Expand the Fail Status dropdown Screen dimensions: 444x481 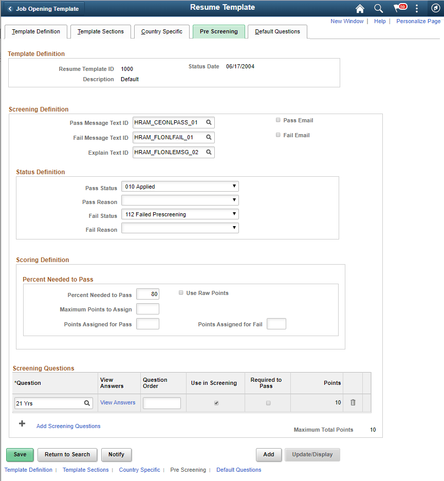click(x=180, y=214)
